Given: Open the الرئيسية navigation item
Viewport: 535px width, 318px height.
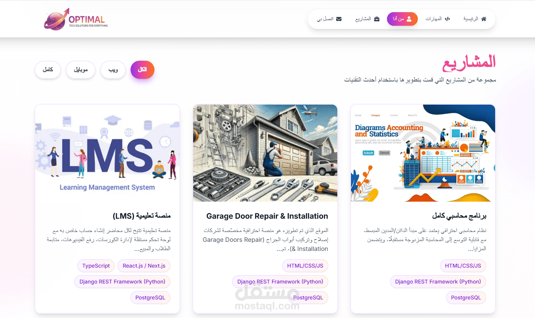Looking at the screenshot, I should 475,19.
